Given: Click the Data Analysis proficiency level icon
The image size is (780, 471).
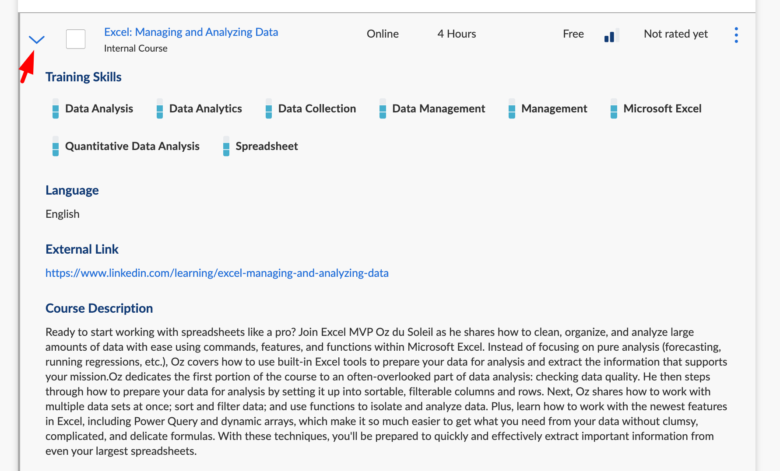Looking at the screenshot, I should point(56,108).
